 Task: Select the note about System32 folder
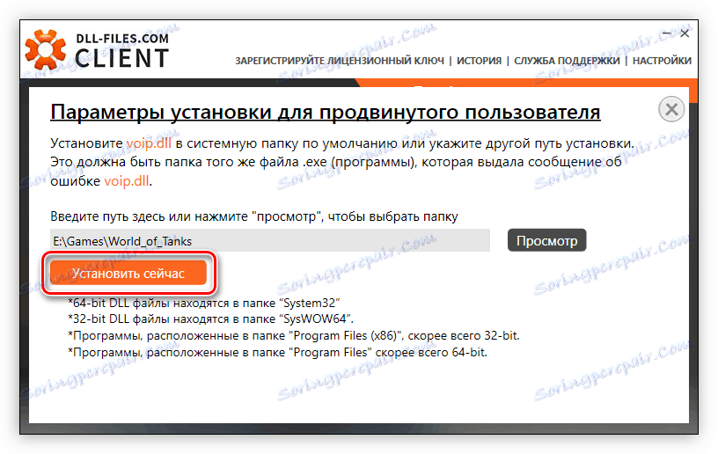click(204, 303)
